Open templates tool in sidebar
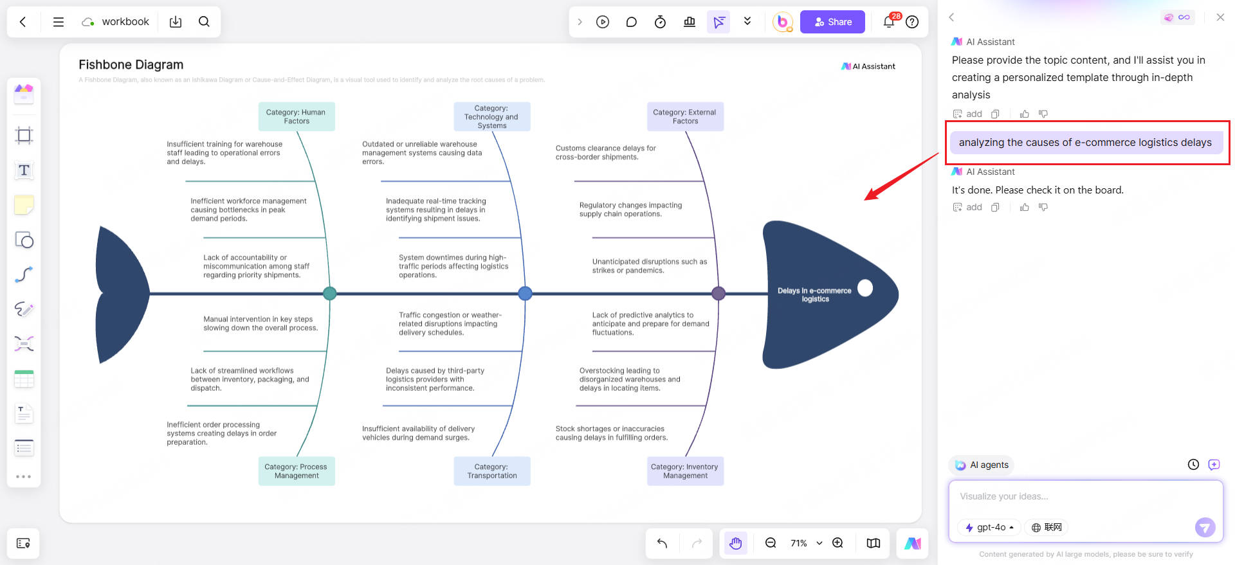This screenshot has height=565, width=1235. pyautogui.click(x=24, y=94)
